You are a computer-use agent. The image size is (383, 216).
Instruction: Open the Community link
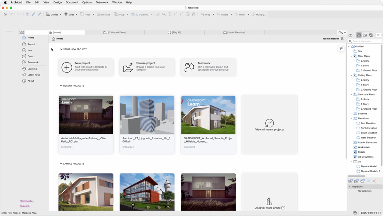coord(27,201)
